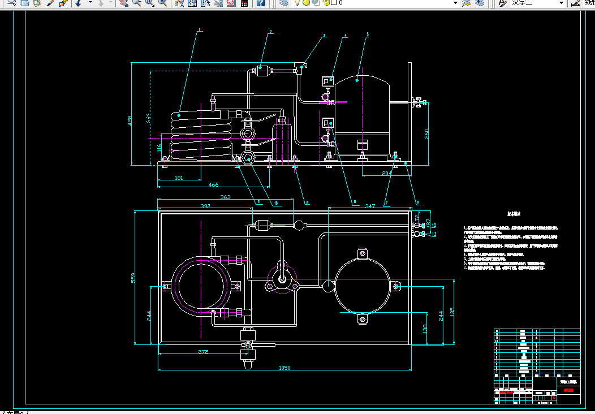
Task: Click Make Object's Layer Current icon
Action: (x=467, y=3)
